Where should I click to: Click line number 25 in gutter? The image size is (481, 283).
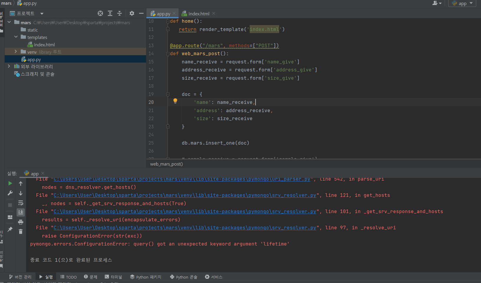pyautogui.click(x=151, y=143)
